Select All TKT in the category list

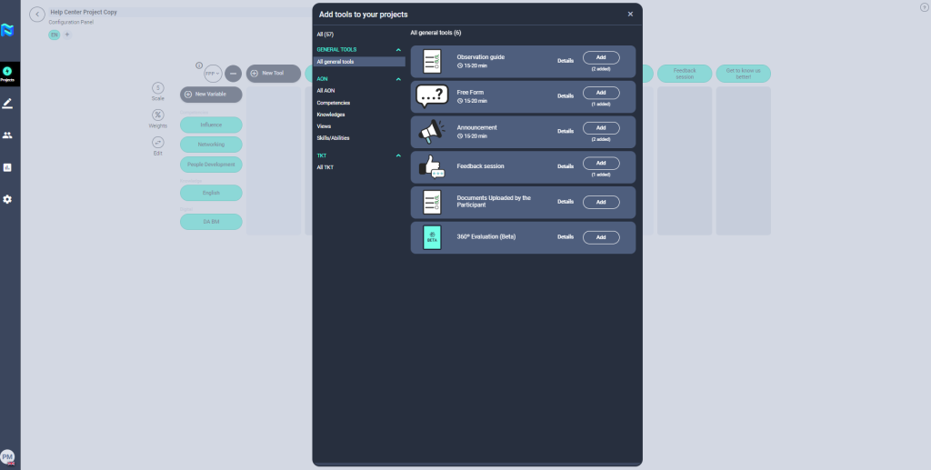pyautogui.click(x=325, y=168)
